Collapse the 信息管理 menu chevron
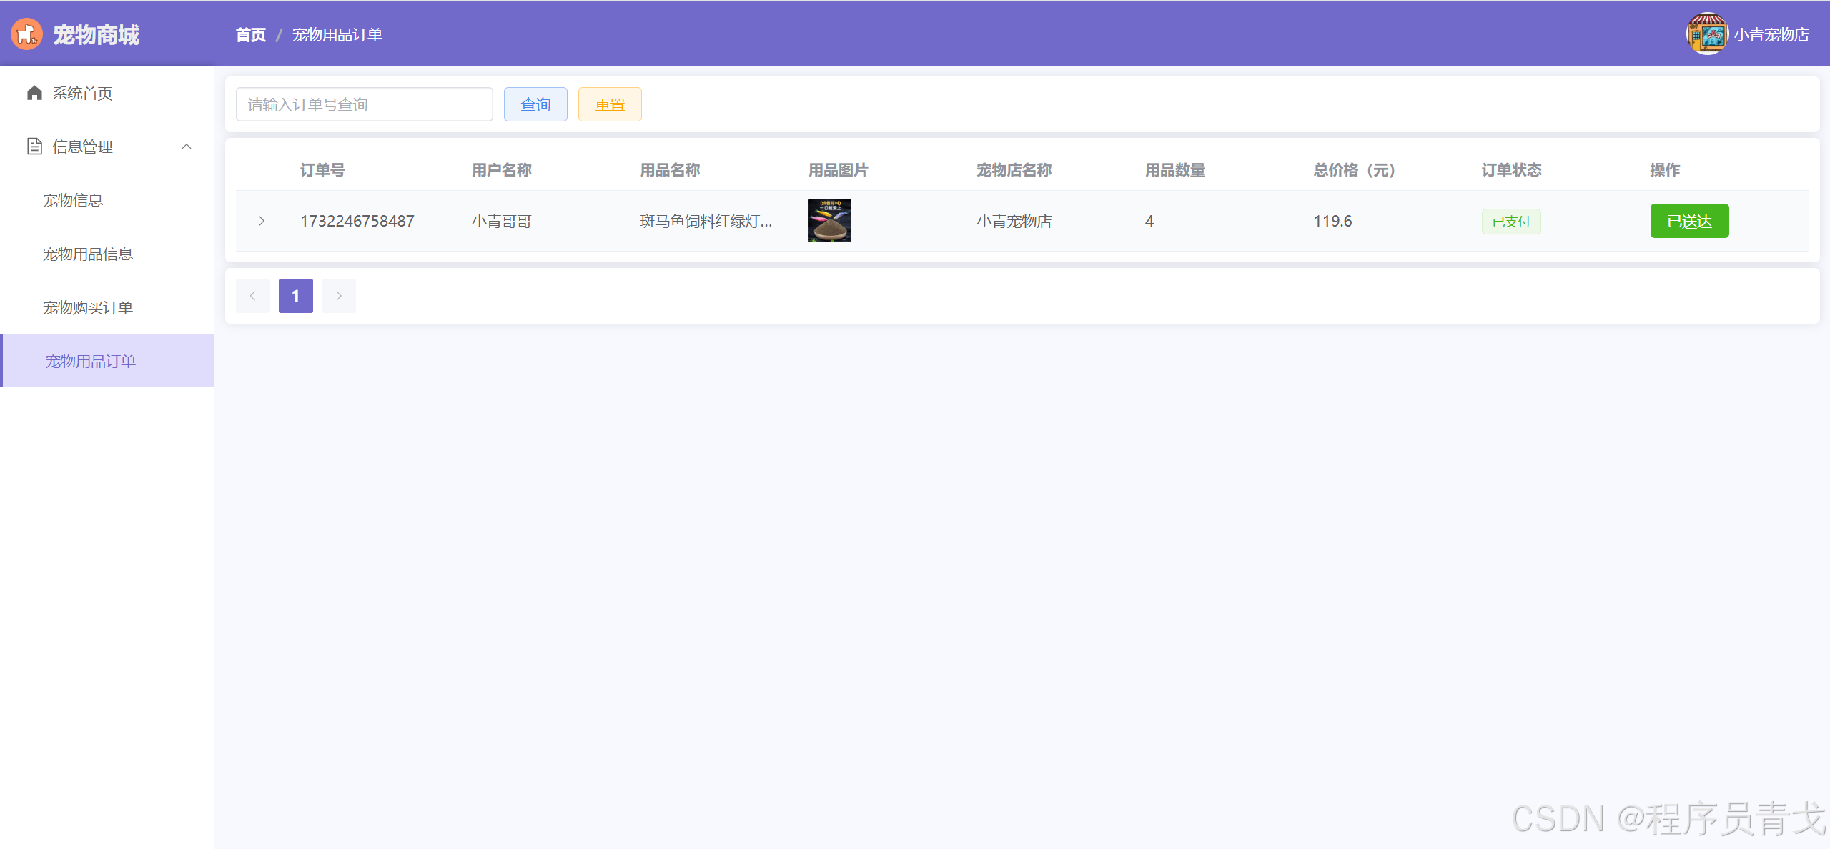The height and width of the screenshot is (849, 1830). (x=187, y=147)
